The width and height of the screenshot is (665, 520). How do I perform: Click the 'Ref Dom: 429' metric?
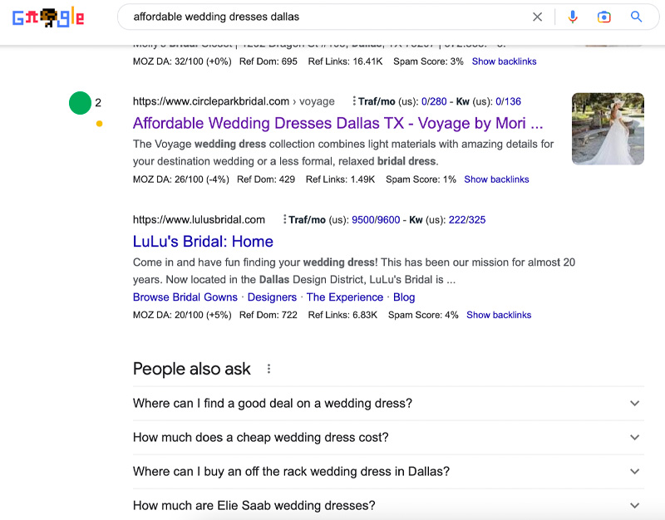266,179
